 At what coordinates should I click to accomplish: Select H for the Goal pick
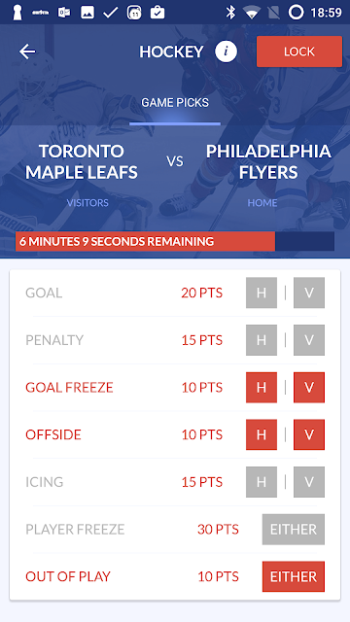[262, 293]
